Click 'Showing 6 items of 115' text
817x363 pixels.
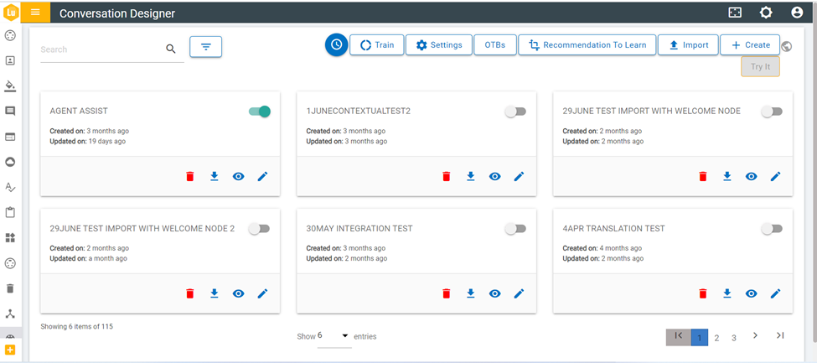[76, 326]
